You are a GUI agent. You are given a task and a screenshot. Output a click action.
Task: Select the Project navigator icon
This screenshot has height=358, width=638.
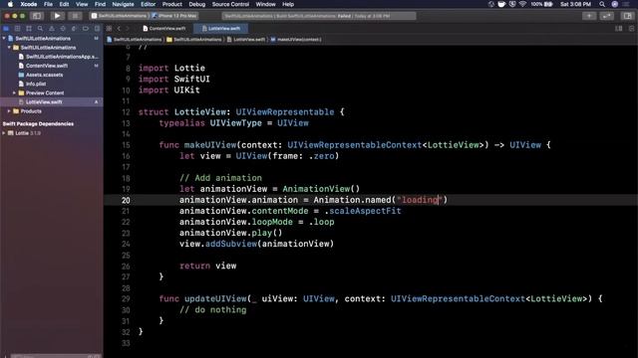[6, 29]
